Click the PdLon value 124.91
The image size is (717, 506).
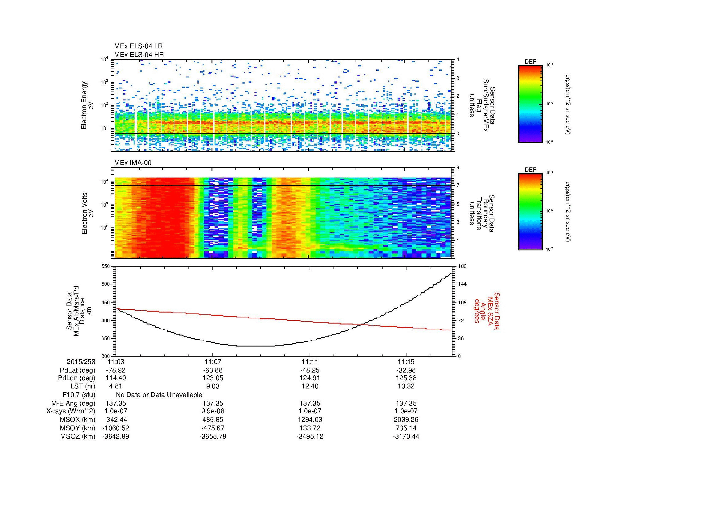click(x=310, y=378)
